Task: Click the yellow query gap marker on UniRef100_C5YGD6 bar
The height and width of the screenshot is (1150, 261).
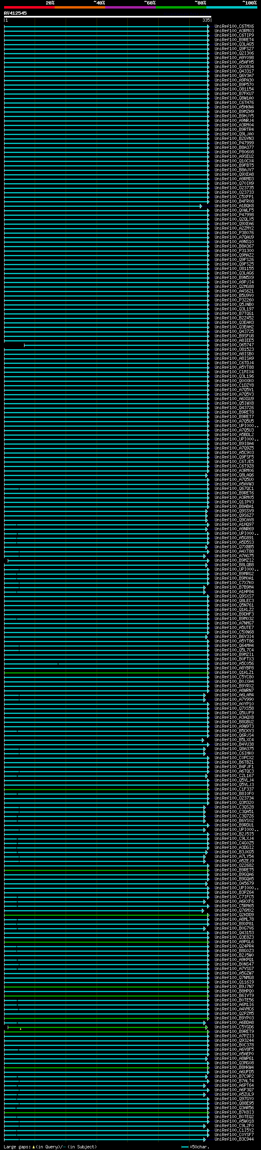Action: point(20,1028)
